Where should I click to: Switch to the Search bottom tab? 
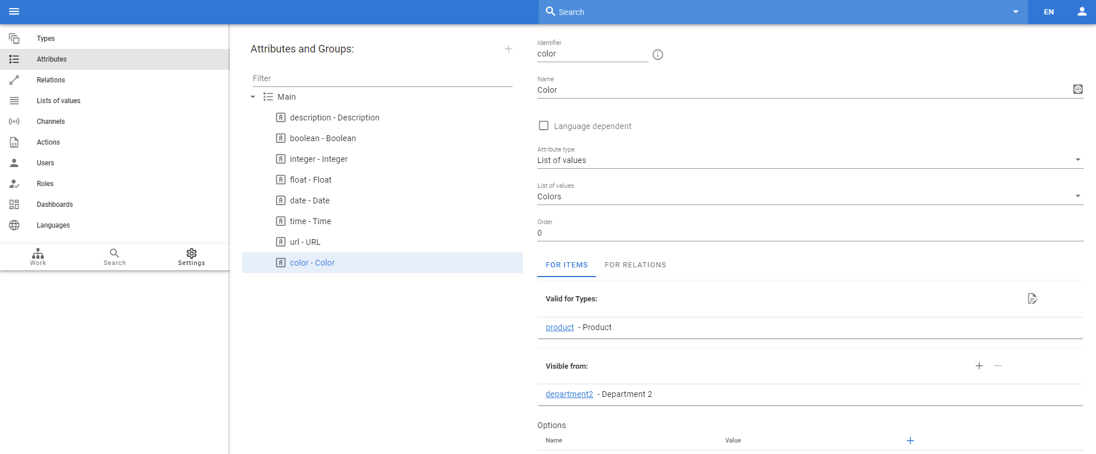coord(115,257)
